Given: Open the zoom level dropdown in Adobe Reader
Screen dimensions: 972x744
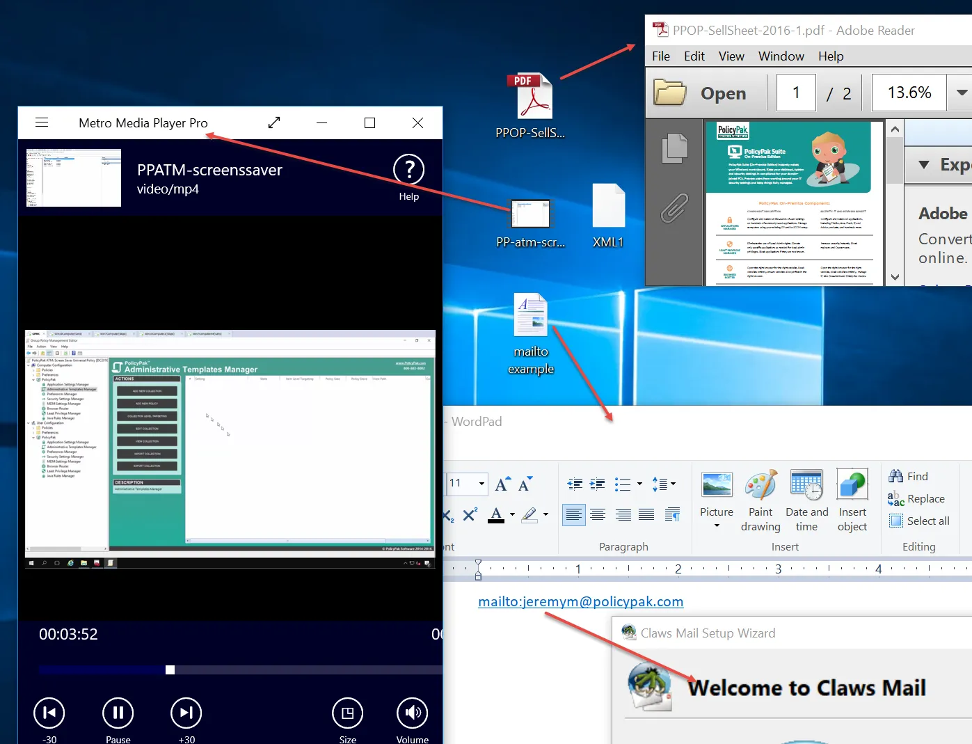Looking at the screenshot, I should [x=961, y=93].
